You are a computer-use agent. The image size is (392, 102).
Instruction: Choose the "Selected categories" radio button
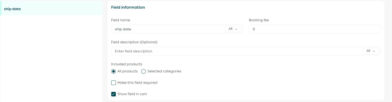pyautogui.click(x=144, y=71)
